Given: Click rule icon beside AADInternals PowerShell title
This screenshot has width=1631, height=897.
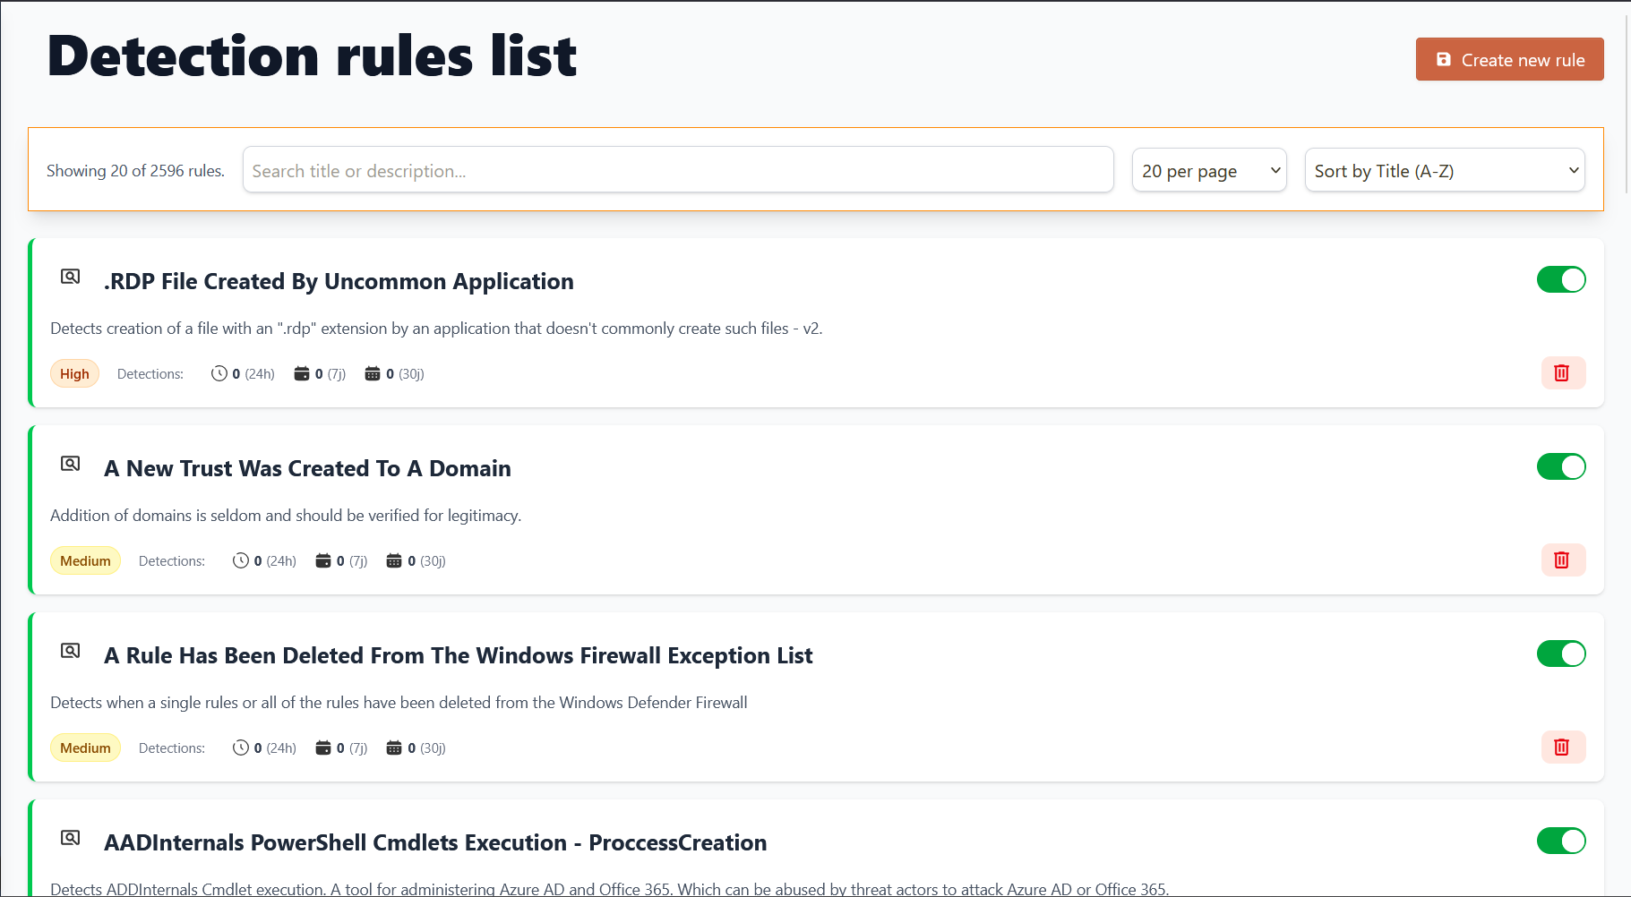Looking at the screenshot, I should point(71,838).
